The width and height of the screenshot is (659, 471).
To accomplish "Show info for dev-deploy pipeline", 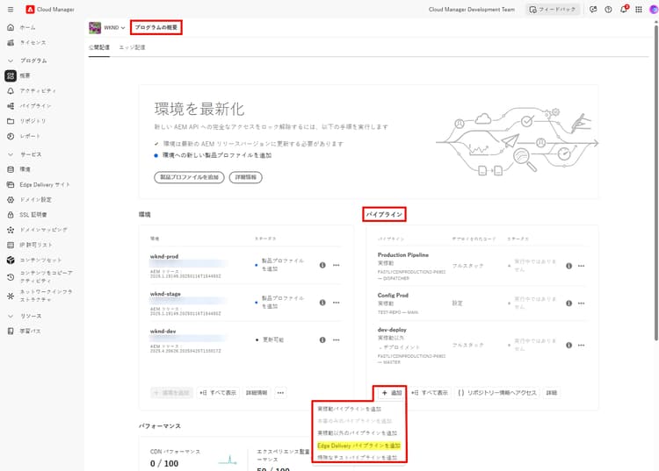I will tap(568, 346).
